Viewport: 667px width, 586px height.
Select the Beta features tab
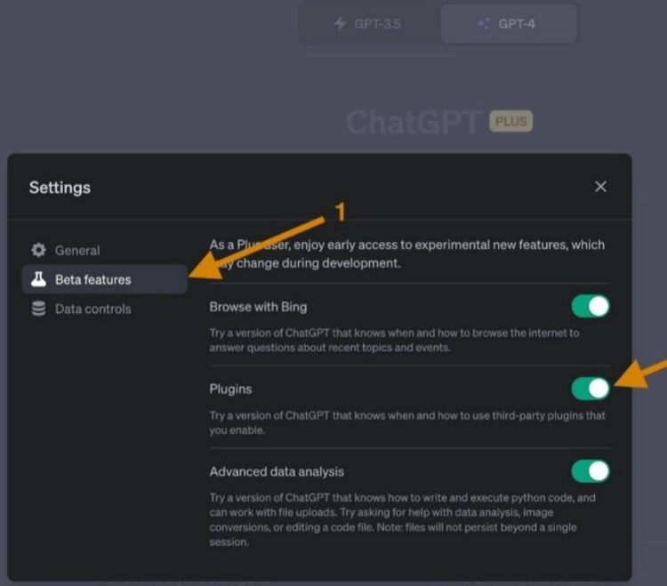105,279
